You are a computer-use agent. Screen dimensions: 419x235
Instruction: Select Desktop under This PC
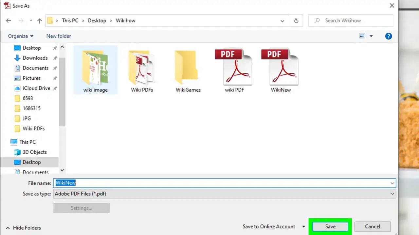(x=31, y=162)
